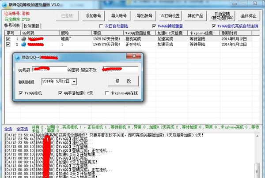Viewport: 265px width, 178px height.
Task: Uncheck WebQQ挂机完成自动注销 option
Action: click(x=214, y=26)
